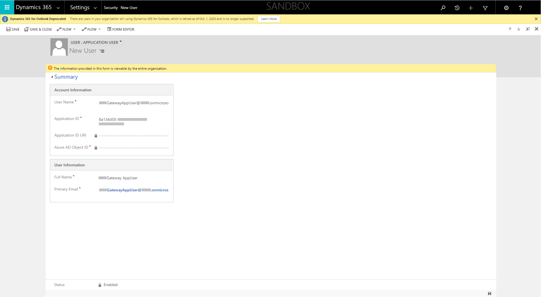Open the settings gear icon
This screenshot has height=297, width=541.
pyautogui.click(x=506, y=8)
